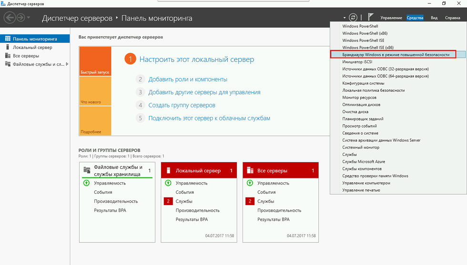Select Планировщик заданий from tools menu
Viewport: 467px width, 265px height.
point(363,119)
